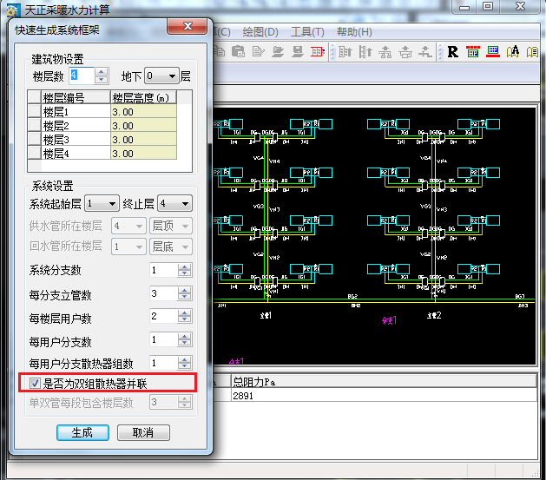Viewport: 546px width, 480px height.
Task: Increase 每分支立管数 using the up arrow
Action: 183,290
